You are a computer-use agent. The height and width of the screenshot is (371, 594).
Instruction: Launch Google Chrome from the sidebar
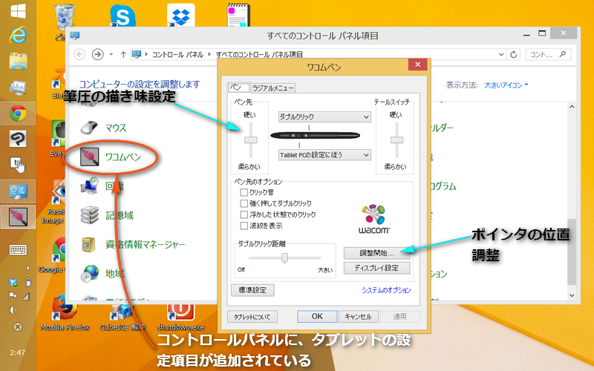coord(18,114)
